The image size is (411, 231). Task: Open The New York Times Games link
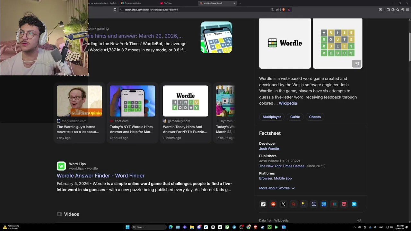pos(282,166)
